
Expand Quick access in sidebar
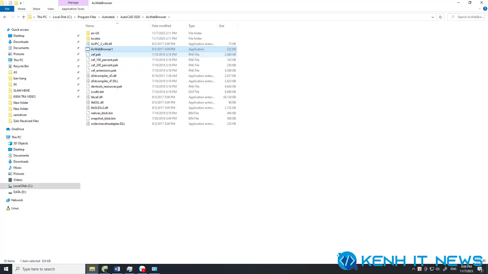[3, 29]
